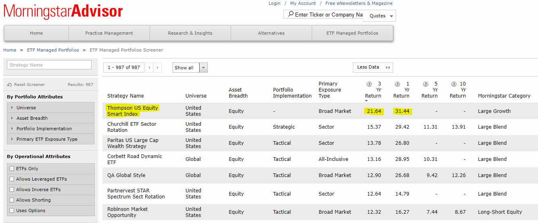This screenshot has height=223, width=538.
Task: Click the Less Data button
Action: point(373,67)
